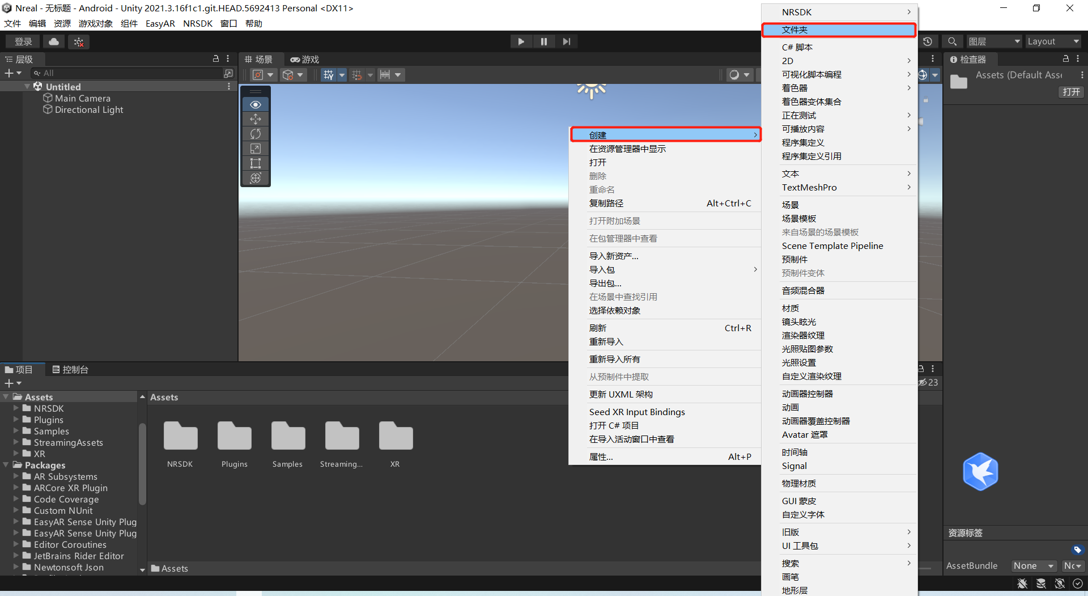Click the Pause button
The image size is (1088, 596).
pyautogui.click(x=544, y=41)
